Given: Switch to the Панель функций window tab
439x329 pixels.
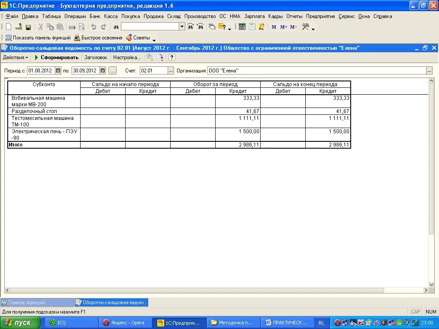Looking at the screenshot, I should tap(37, 302).
